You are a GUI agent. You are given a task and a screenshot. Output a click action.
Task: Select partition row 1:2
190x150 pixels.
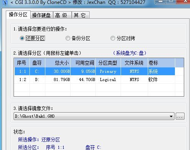click(95, 79)
